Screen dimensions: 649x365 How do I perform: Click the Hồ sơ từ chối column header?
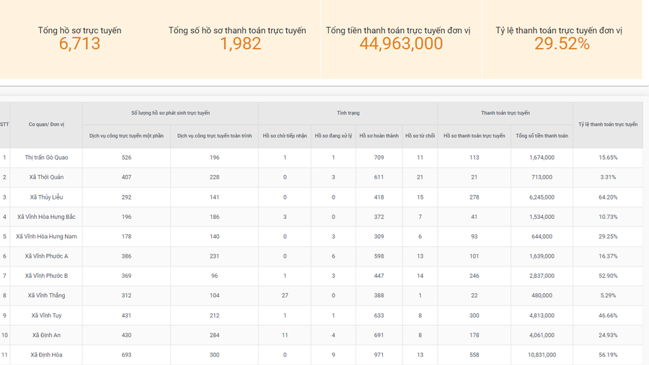pos(420,136)
